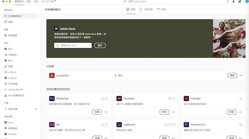
Task: Open the fonts icon in top bar
Action: tap(227, 1)
